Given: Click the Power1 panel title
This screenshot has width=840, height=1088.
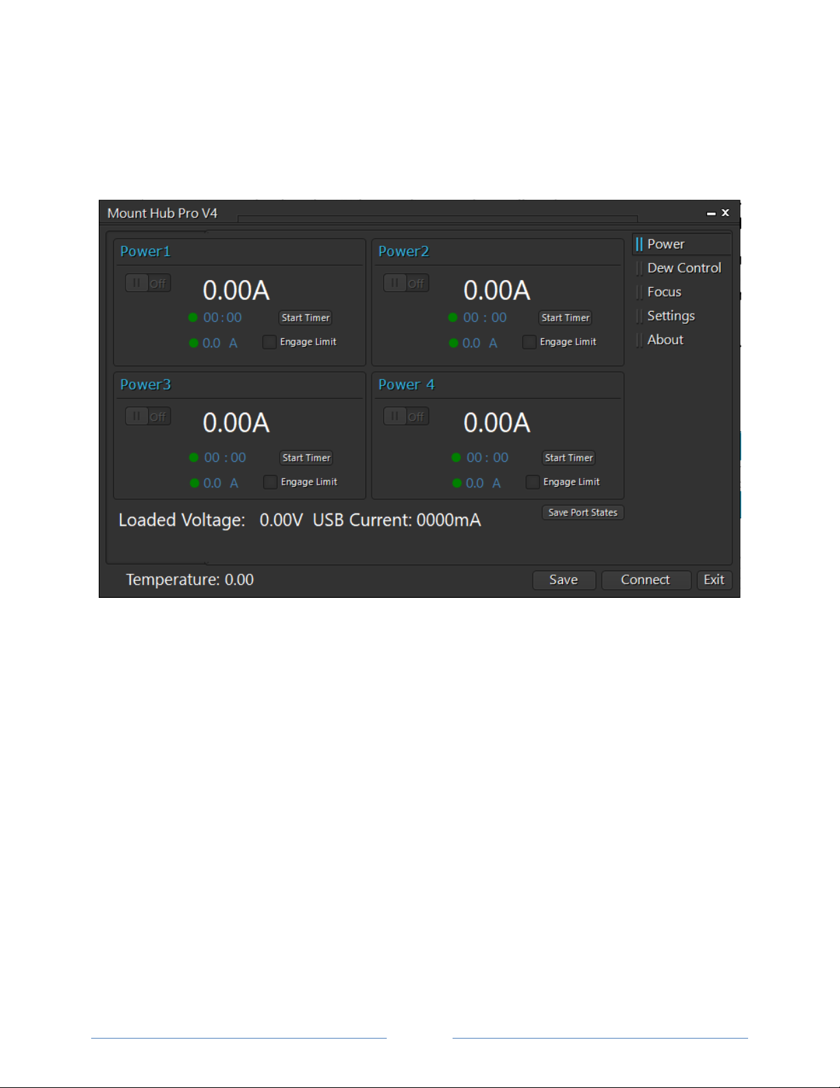Looking at the screenshot, I should pos(145,252).
